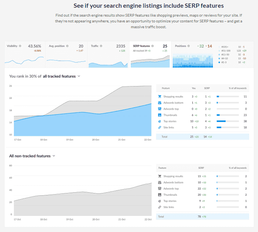
Task: Click the Avg. position info icon
Action: coord(67,46)
